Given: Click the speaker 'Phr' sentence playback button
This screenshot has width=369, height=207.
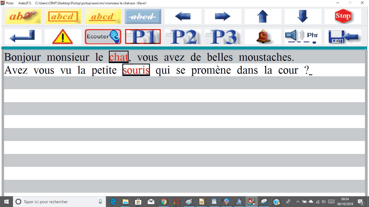Looking at the screenshot, I should coord(303,37).
